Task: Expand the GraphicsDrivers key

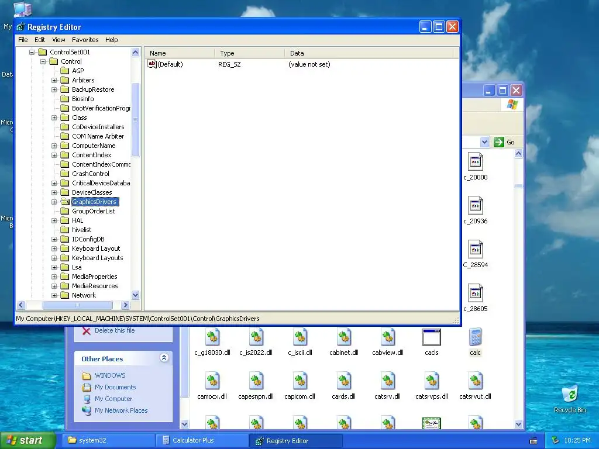Action: tap(54, 202)
